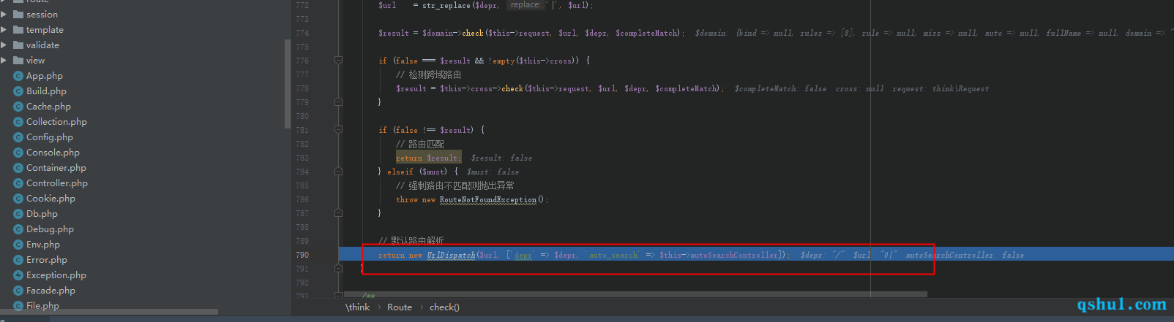
Task: Expand the session folder
Action: [x=4, y=14]
